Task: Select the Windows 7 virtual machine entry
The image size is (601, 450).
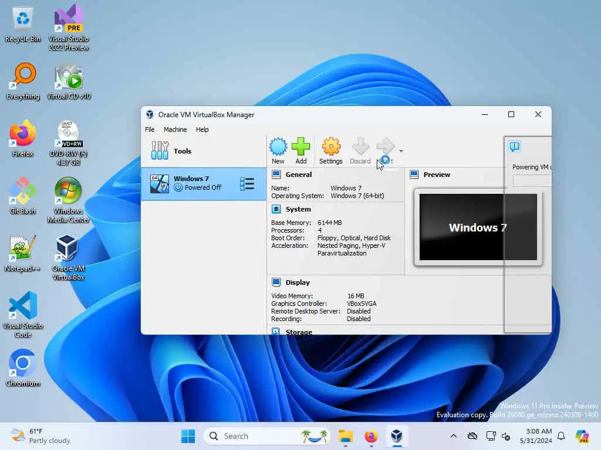Action: tap(204, 183)
